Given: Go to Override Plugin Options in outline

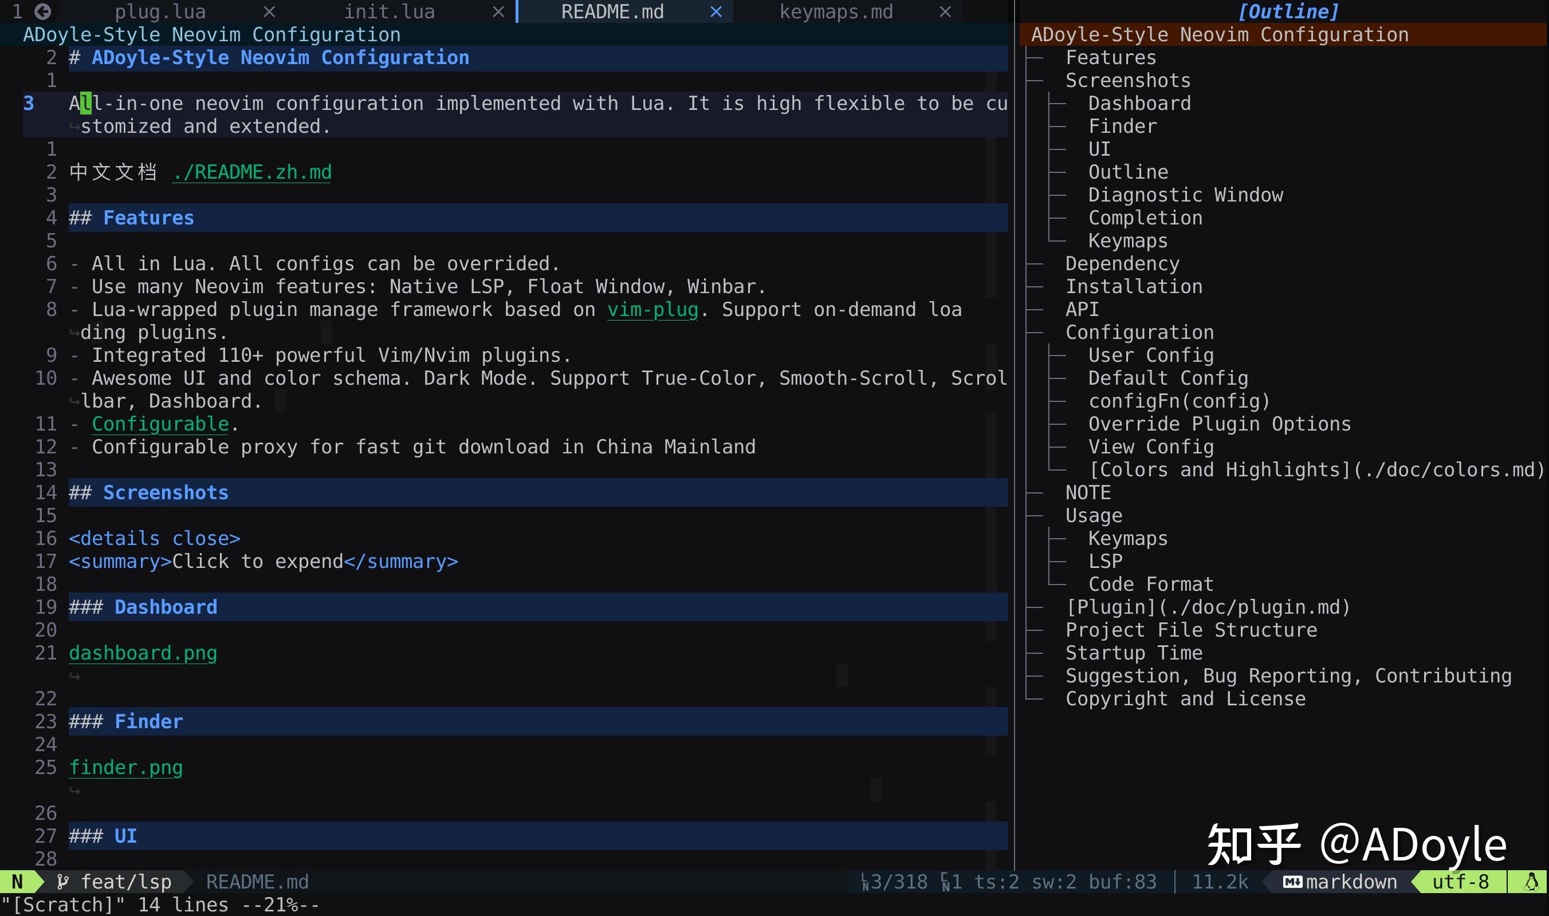Looking at the screenshot, I should pyautogui.click(x=1219, y=424).
